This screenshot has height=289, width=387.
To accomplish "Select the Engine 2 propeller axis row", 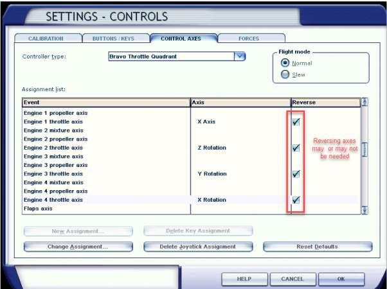I will [190, 139].
